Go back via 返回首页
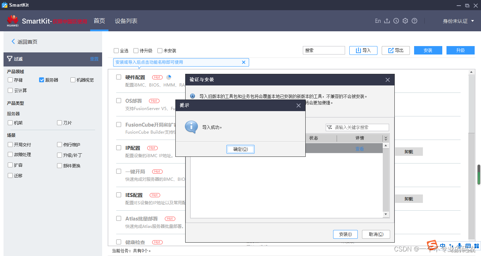This screenshot has height=256, width=481. coord(24,41)
